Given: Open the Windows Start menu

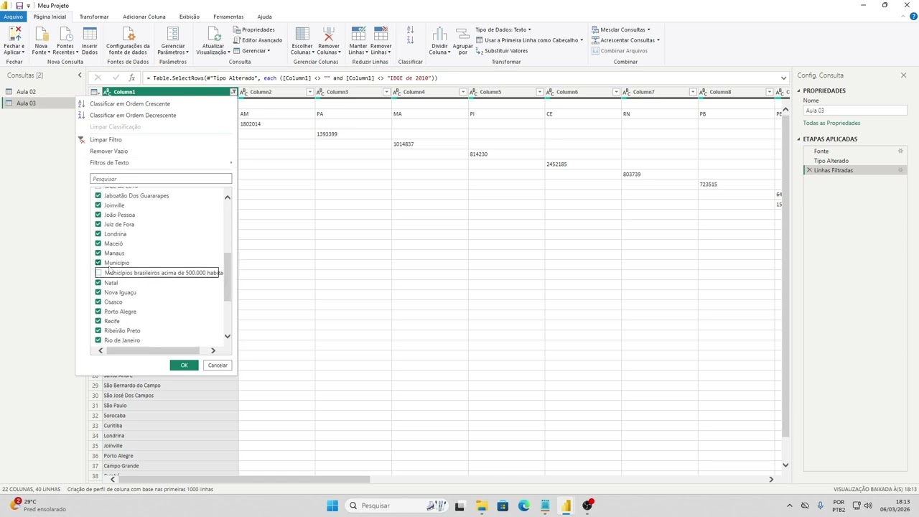Looking at the screenshot, I should tap(332, 506).
